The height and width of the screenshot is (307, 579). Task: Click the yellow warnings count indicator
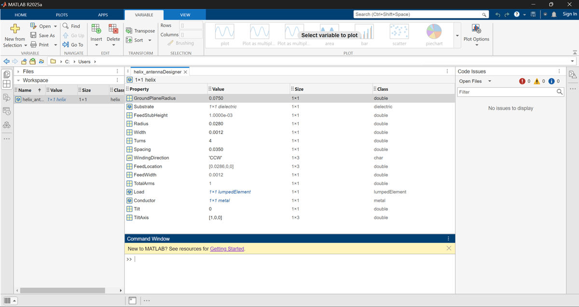point(539,81)
